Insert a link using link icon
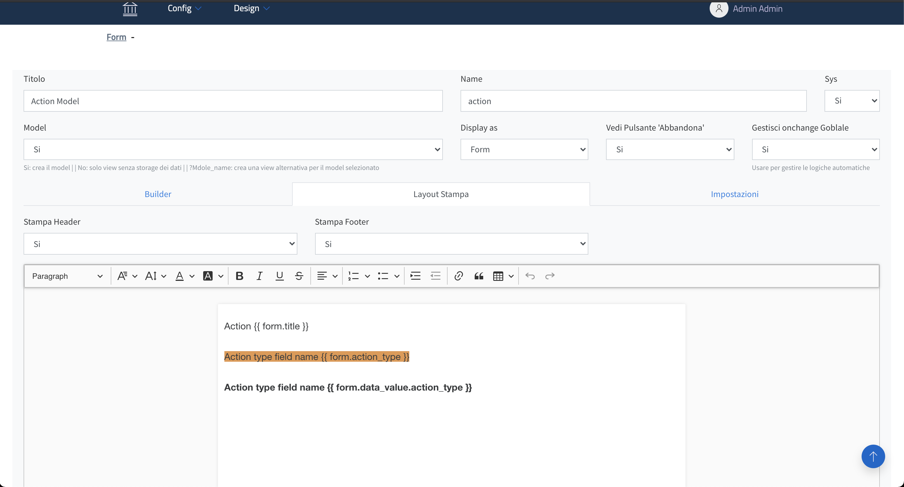 pyautogui.click(x=458, y=276)
